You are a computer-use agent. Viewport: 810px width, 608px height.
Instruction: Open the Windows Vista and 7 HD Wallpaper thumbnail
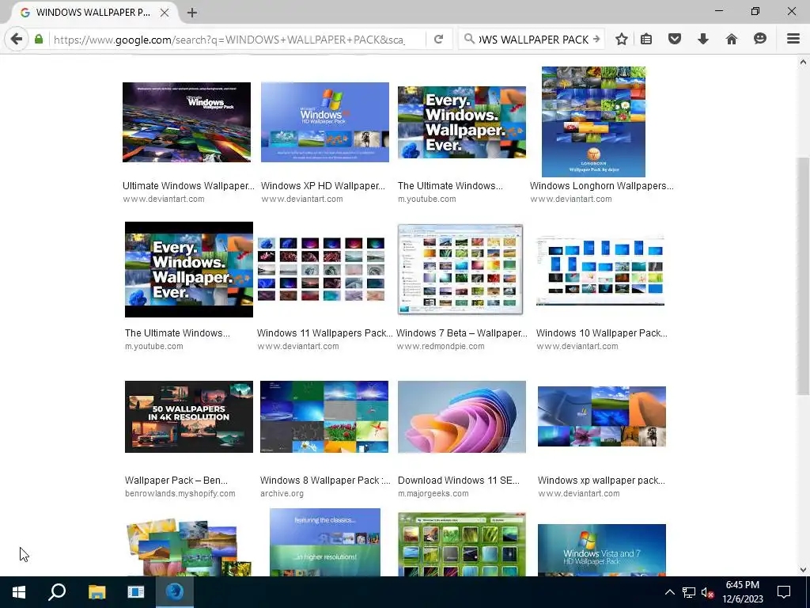(602, 550)
